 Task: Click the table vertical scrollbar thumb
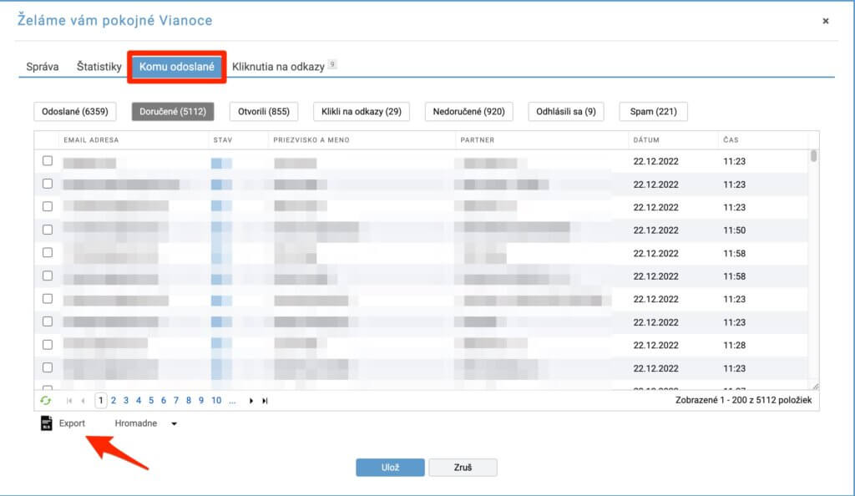click(813, 156)
